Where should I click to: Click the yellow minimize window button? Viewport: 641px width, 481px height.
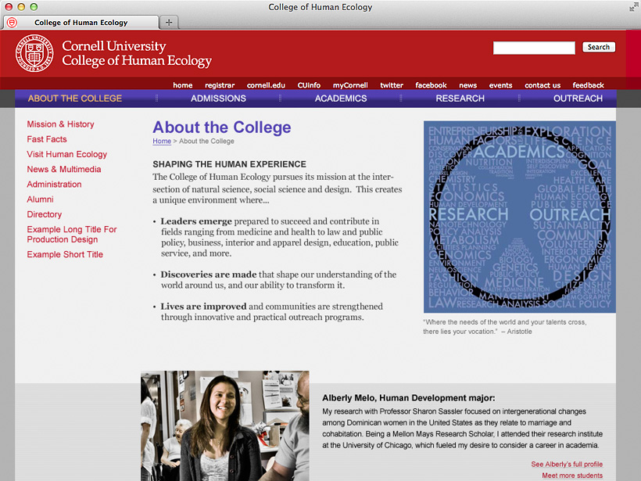pos(21,7)
